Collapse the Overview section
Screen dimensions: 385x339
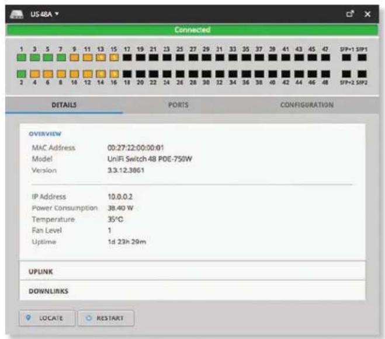tap(45, 134)
